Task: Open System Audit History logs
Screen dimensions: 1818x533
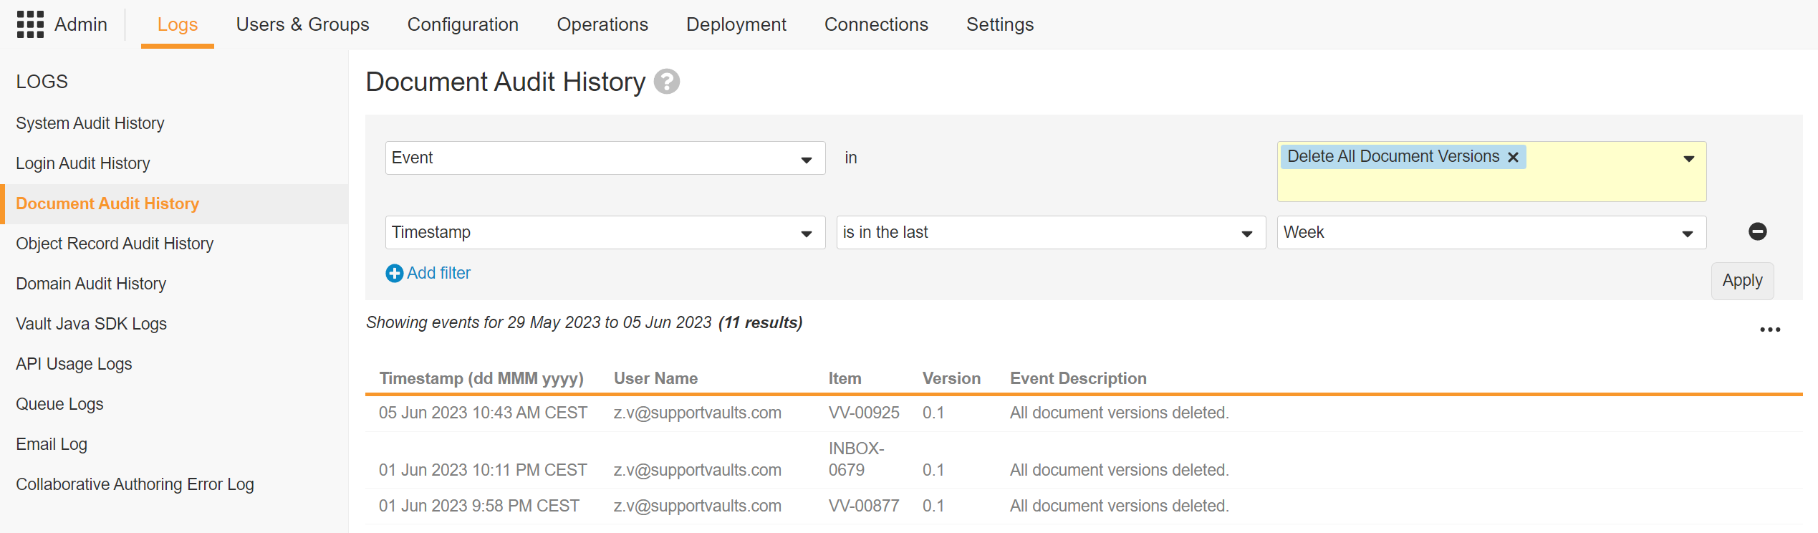Action: tap(90, 123)
